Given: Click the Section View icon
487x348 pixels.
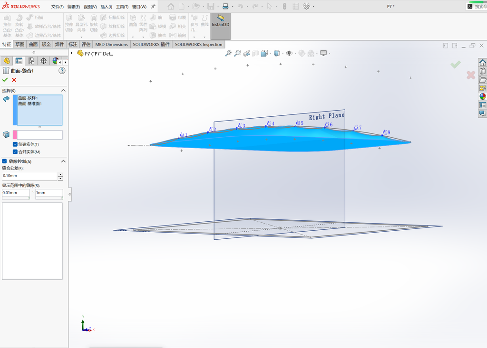Looking at the screenshot, I should click(x=255, y=53).
